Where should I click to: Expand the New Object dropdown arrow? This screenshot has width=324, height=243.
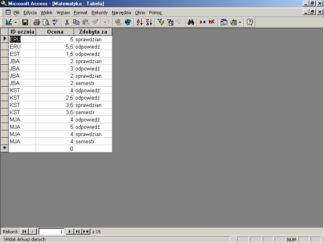tap(240, 22)
